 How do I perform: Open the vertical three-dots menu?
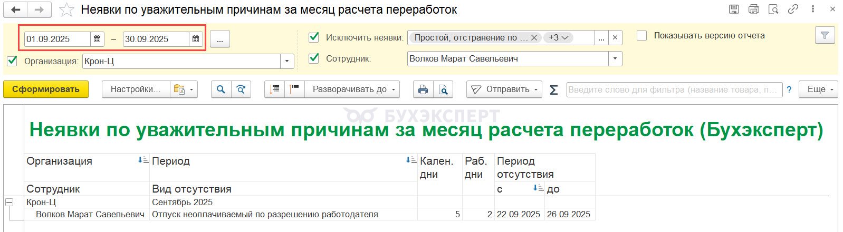[813, 9]
